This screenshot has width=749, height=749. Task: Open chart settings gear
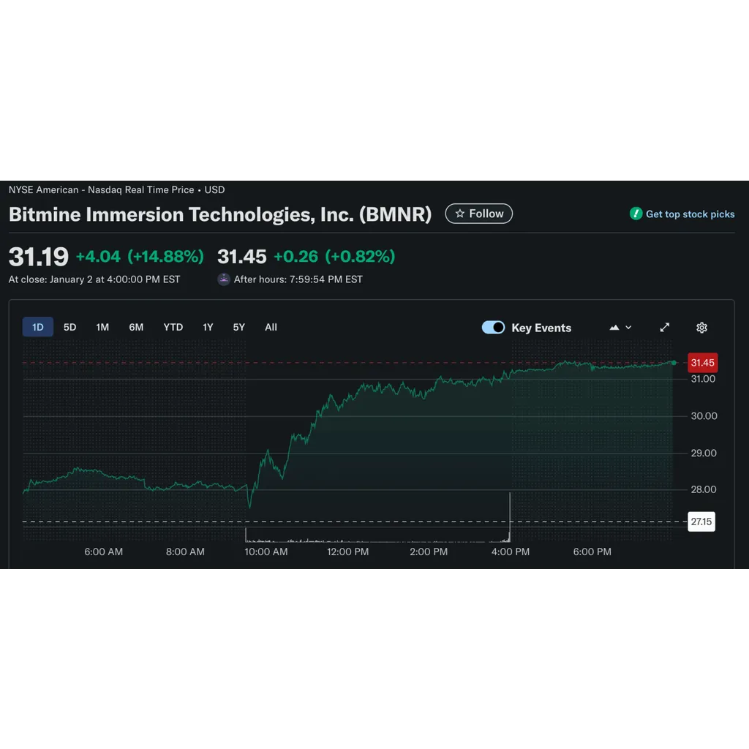coord(701,328)
